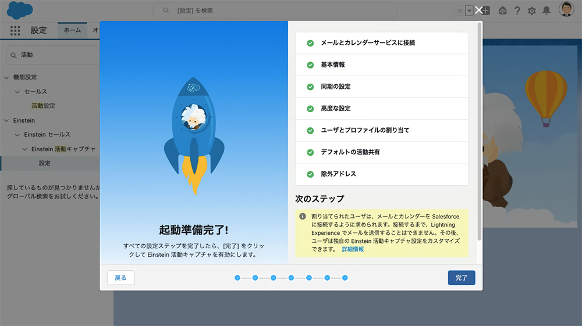
Task: Select 設定 under Einstein 活動キャプチャ
Action: [x=45, y=163]
